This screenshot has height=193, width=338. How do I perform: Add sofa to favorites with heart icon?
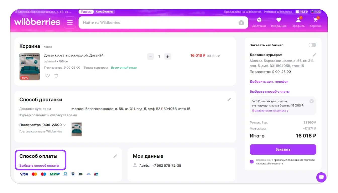pyautogui.click(x=48, y=75)
